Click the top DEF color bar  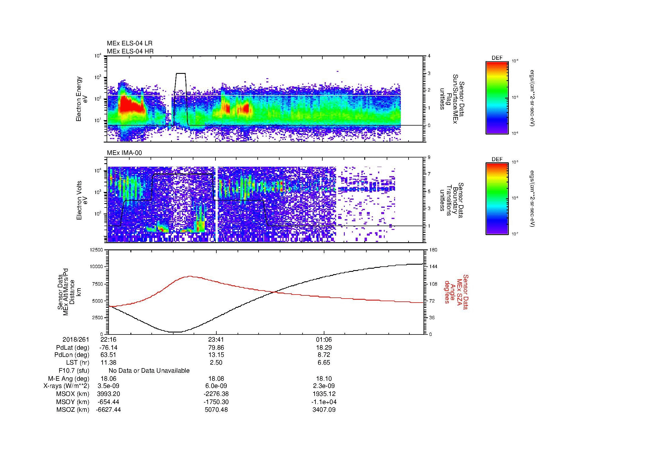coord(497,97)
